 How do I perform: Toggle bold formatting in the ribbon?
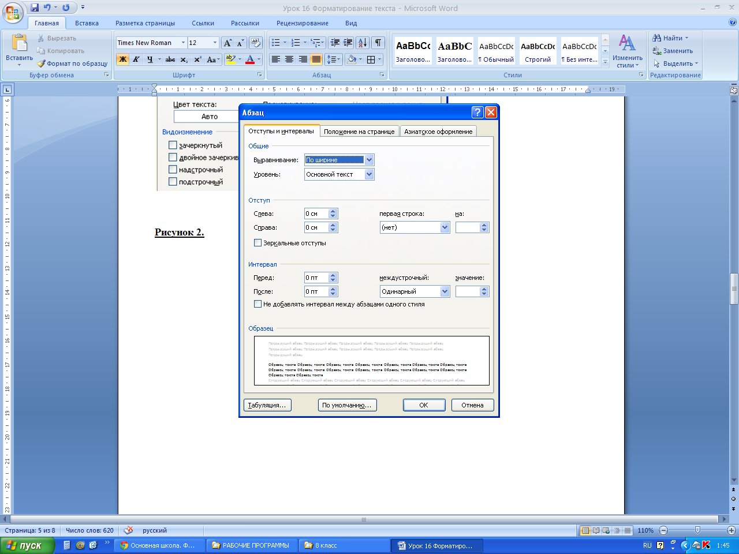122,59
